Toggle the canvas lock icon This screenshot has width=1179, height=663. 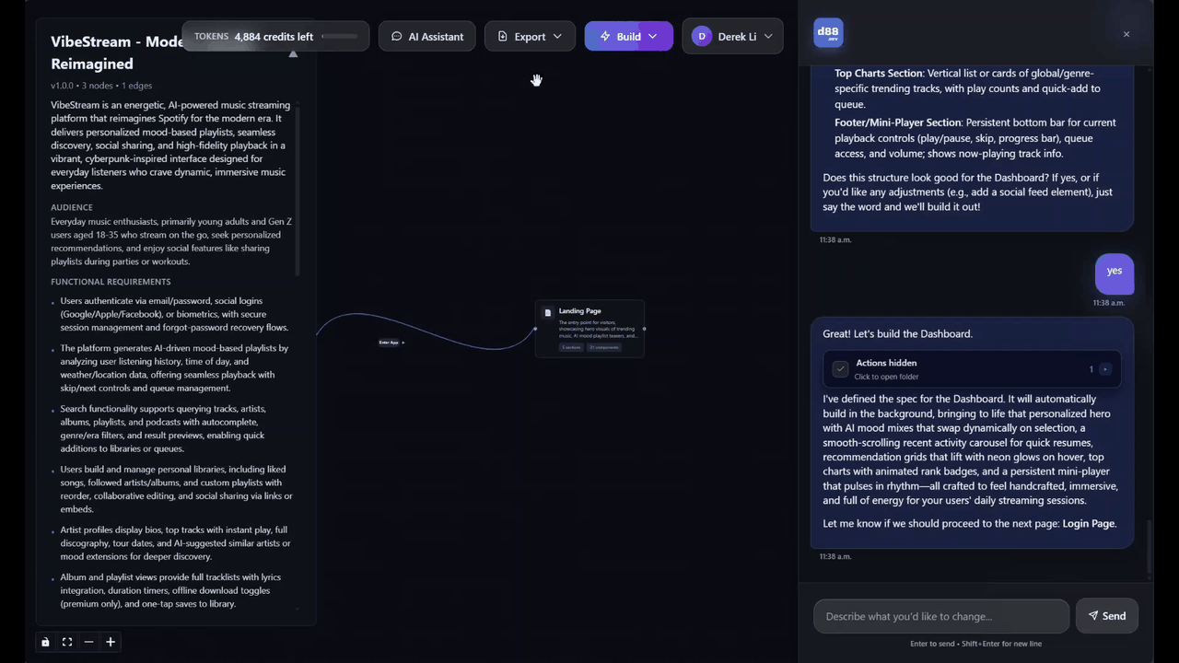click(x=45, y=642)
